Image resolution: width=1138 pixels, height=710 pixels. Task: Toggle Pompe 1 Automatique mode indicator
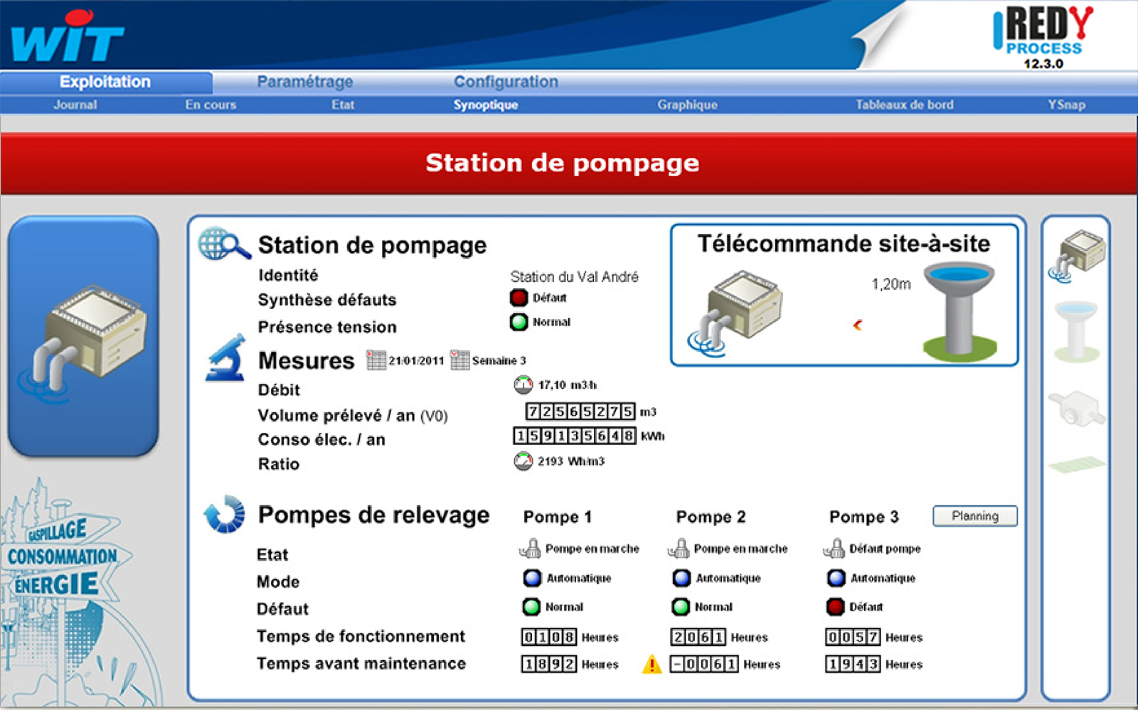[531, 578]
